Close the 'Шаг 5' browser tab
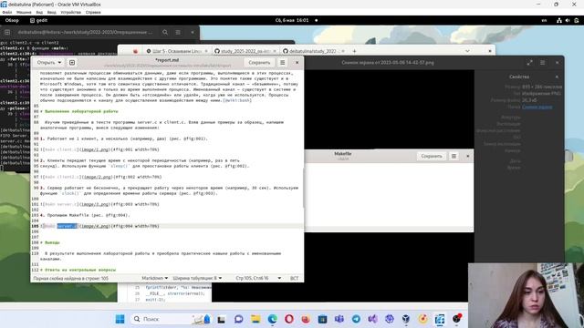This screenshot has height=328, width=584. pyautogui.click(x=206, y=51)
